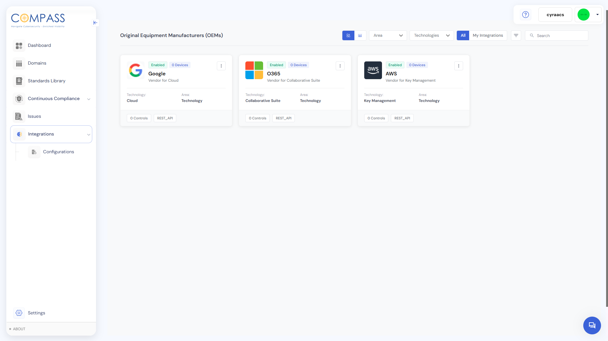Go to Dashboard menu item

tap(39, 45)
